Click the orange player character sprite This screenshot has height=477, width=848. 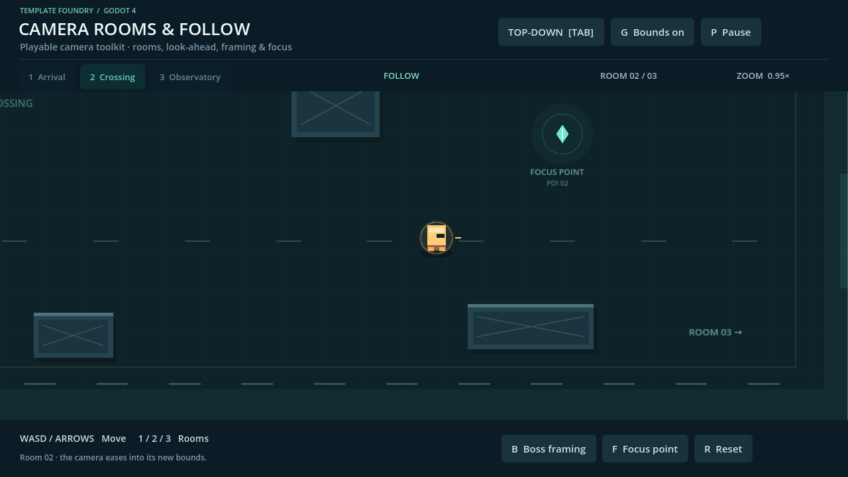437,238
